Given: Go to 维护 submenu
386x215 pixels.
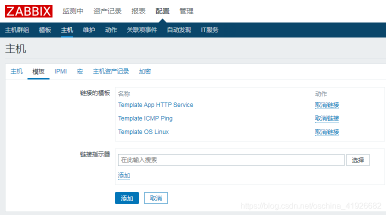Looking at the screenshot, I should pos(89,30).
